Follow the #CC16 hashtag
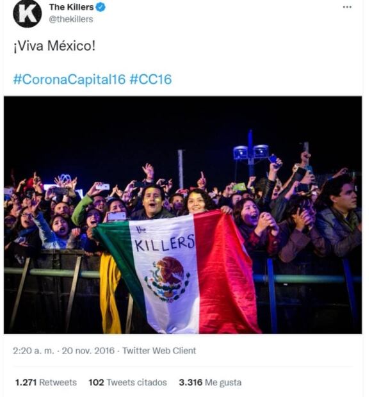 pyautogui.click(x=150, y=79)
